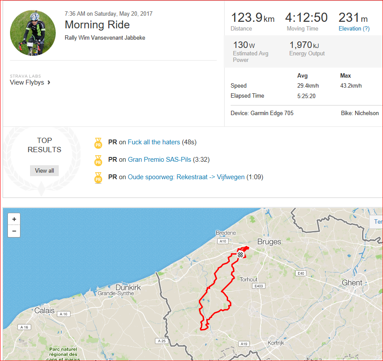This screenshot has width=383, height=361.
Task: Click the checkered finish flag marker on map
Action: click(x=240, y=255)
